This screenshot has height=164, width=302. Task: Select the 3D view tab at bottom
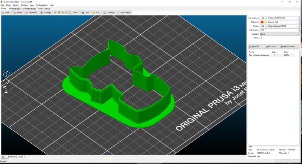pos(3,157)
